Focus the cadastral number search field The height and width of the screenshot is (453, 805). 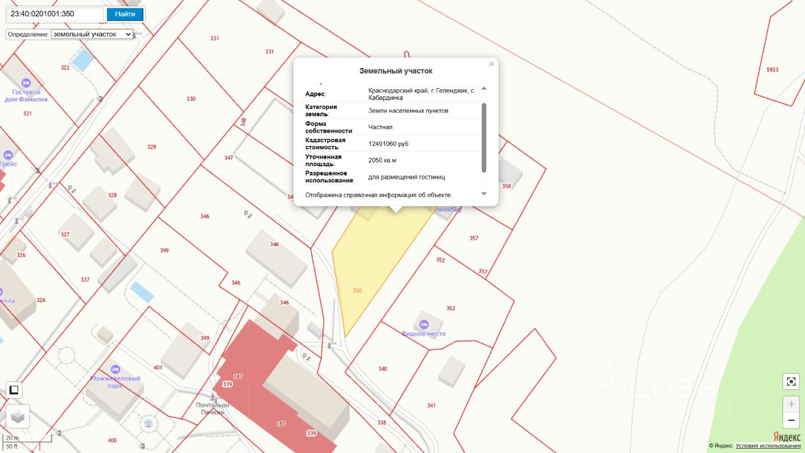pos(55,14)
